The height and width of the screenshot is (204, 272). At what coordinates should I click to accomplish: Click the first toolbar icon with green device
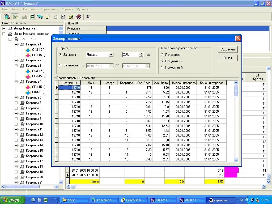coord(7,17)
